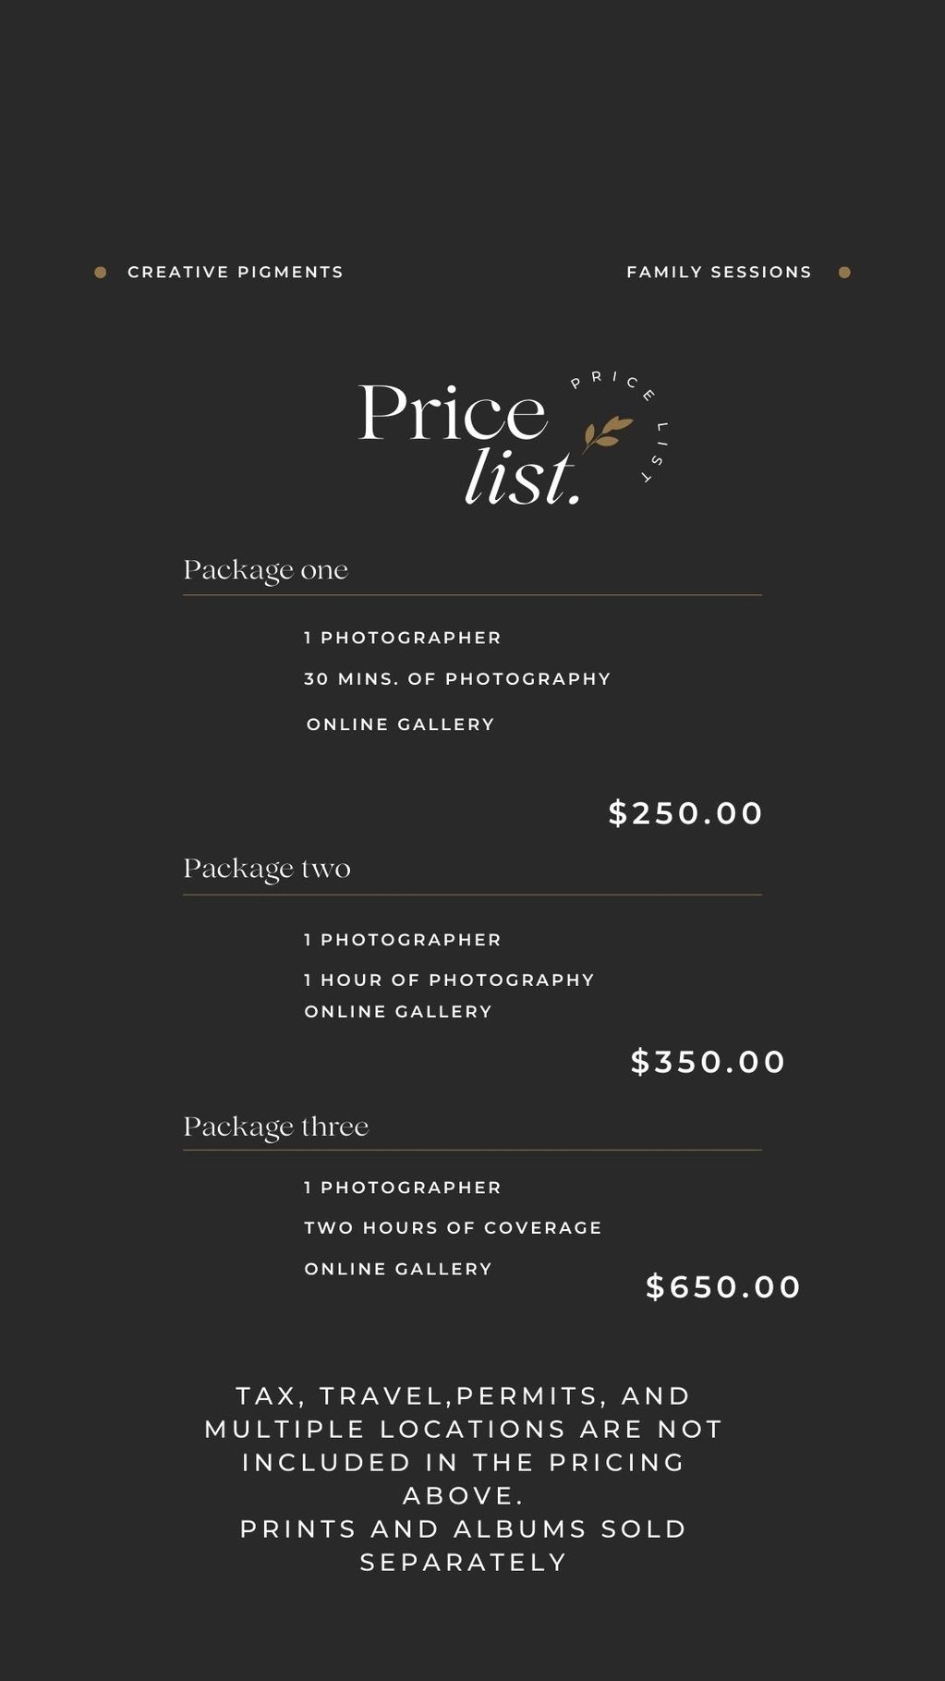Select the two hours of coverage line
Image resolution: width=945 pixels, height=1681 pixels.
point(453,1228)
